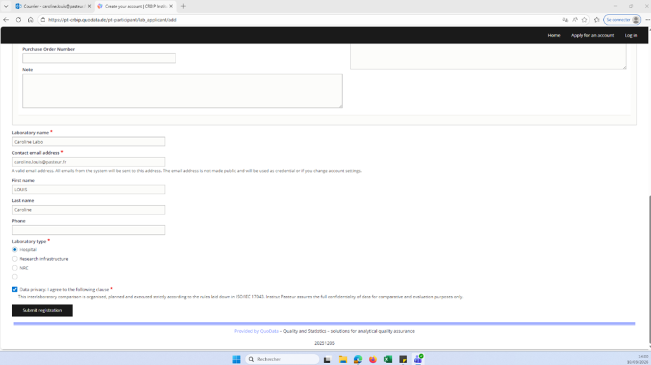Screen dimensions: 651x365
Task: Submit registration button click
Action: tap(42, 310)
